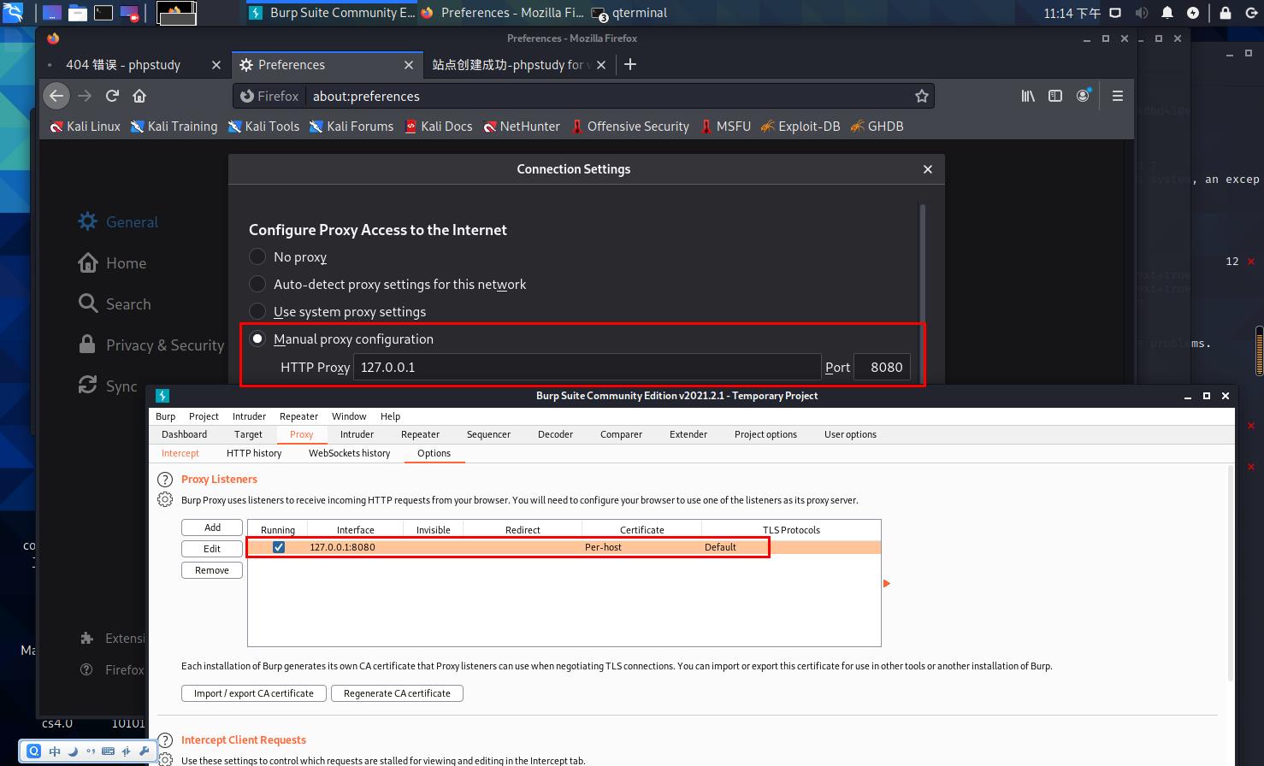Open the Burp menu in Burp Suite
The image size is (1264, 766).
pos(165,416)
